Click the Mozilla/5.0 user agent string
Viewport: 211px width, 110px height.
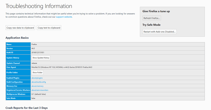coord(62,67)
